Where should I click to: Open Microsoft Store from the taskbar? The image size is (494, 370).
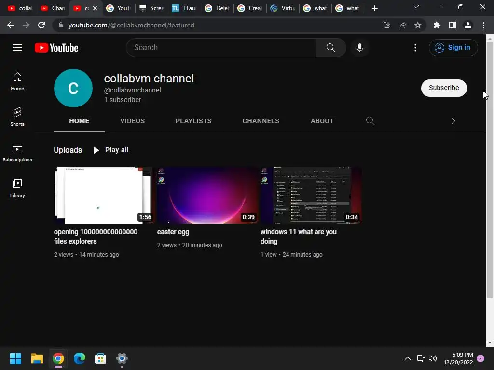click(x=100, y=358)
